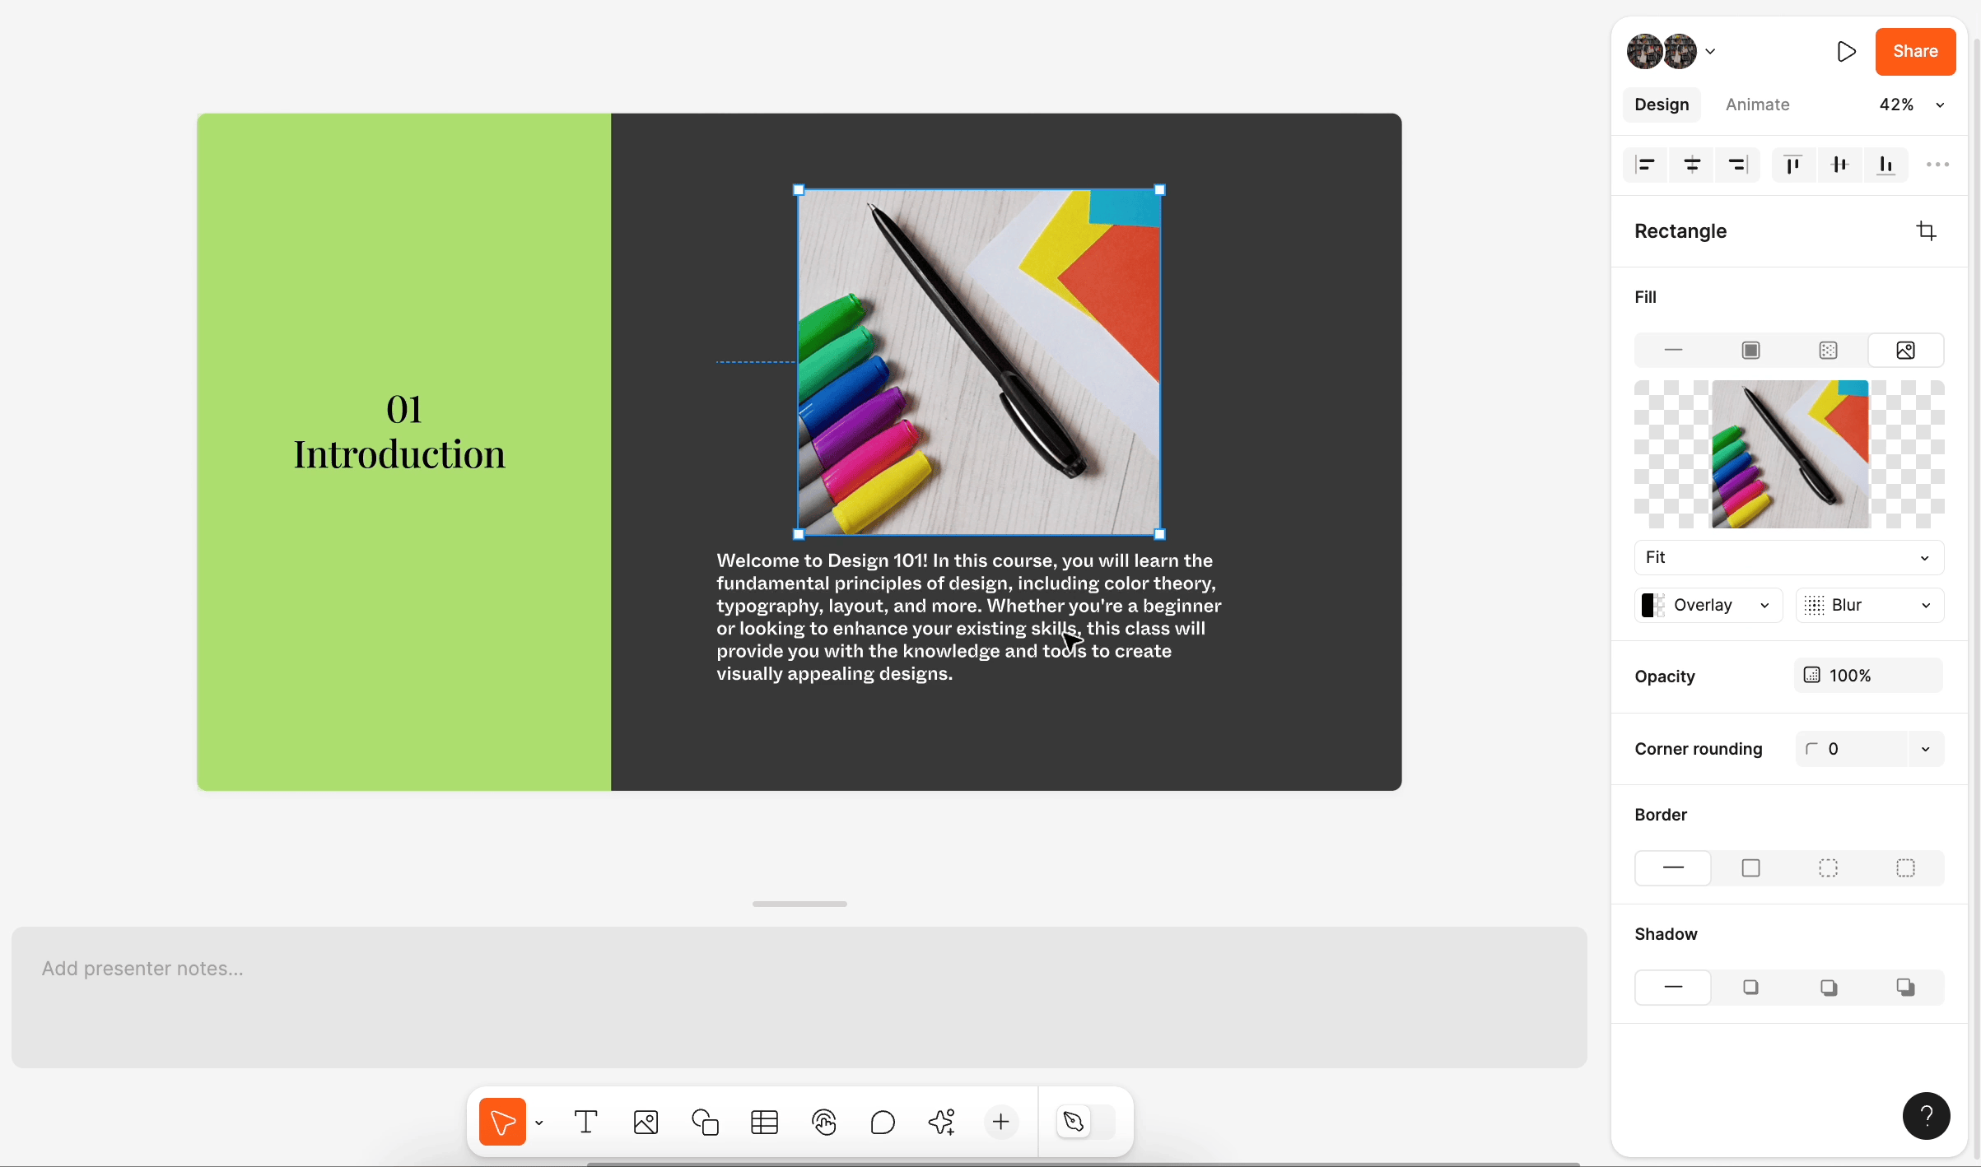
Task: Align selection to left edge
Action: 1645,165
